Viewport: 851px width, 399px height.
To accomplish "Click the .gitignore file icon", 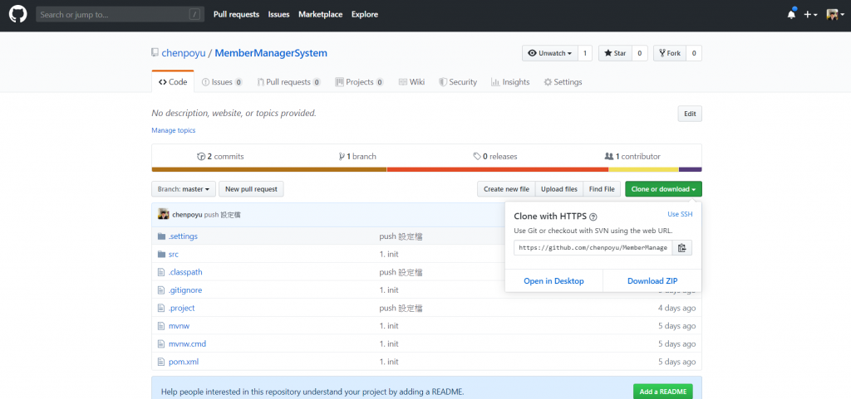I will (160, 290).
